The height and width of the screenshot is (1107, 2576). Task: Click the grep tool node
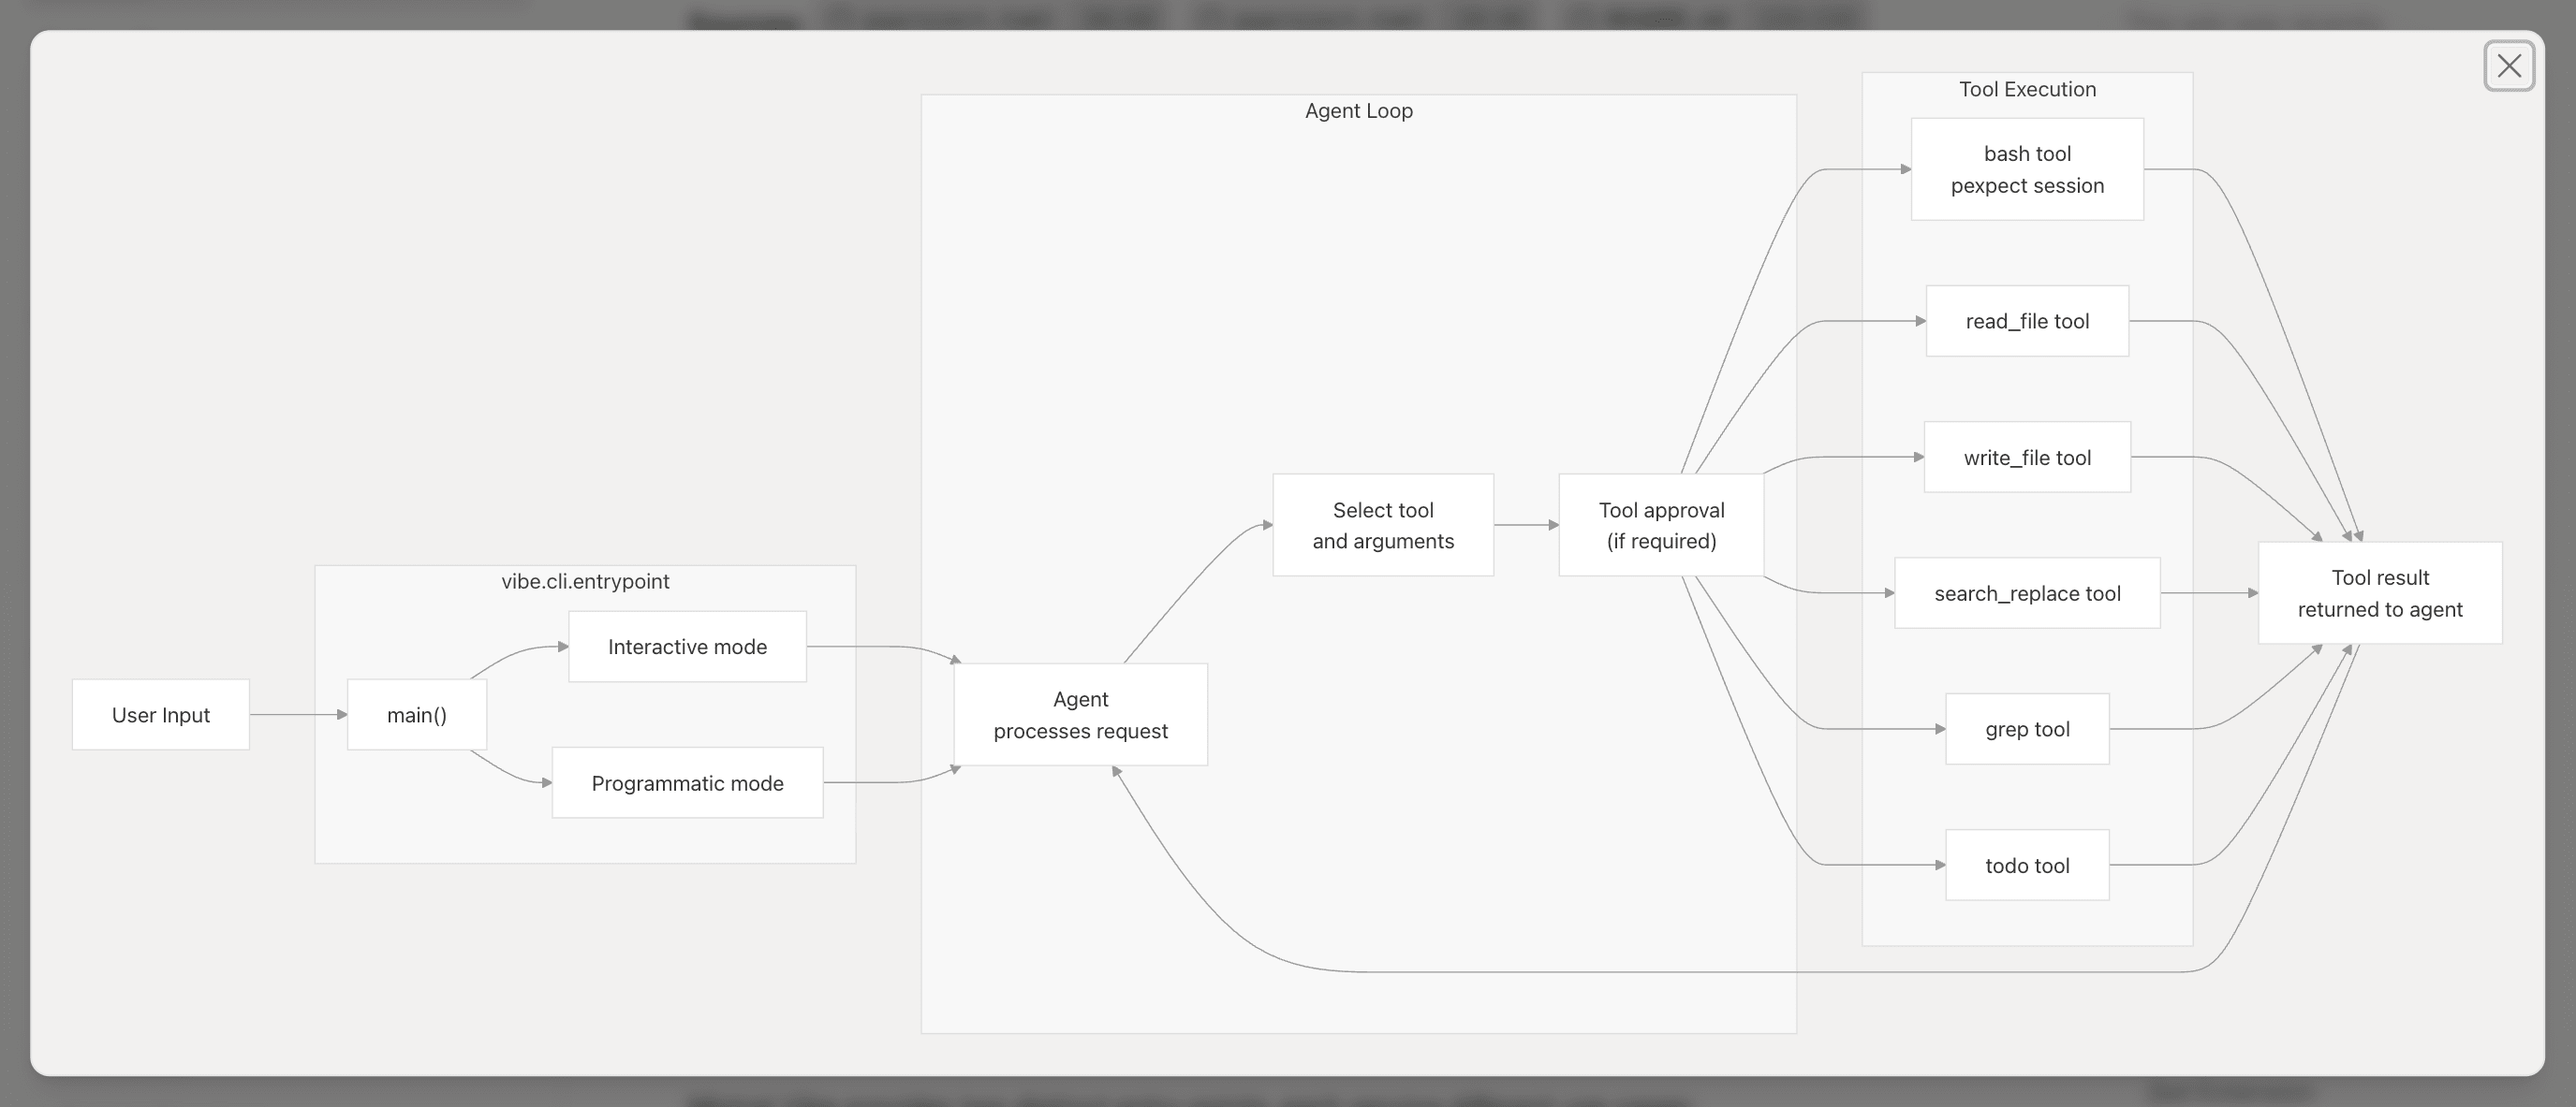pyautogui.click(x=2026, y=728)
